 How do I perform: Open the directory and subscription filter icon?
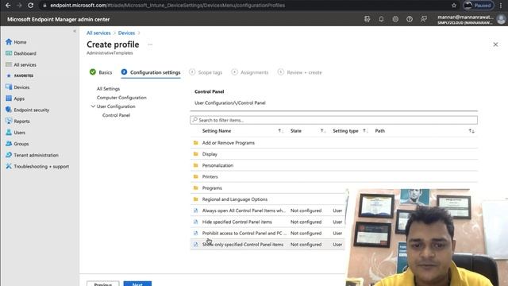point(367,19)
